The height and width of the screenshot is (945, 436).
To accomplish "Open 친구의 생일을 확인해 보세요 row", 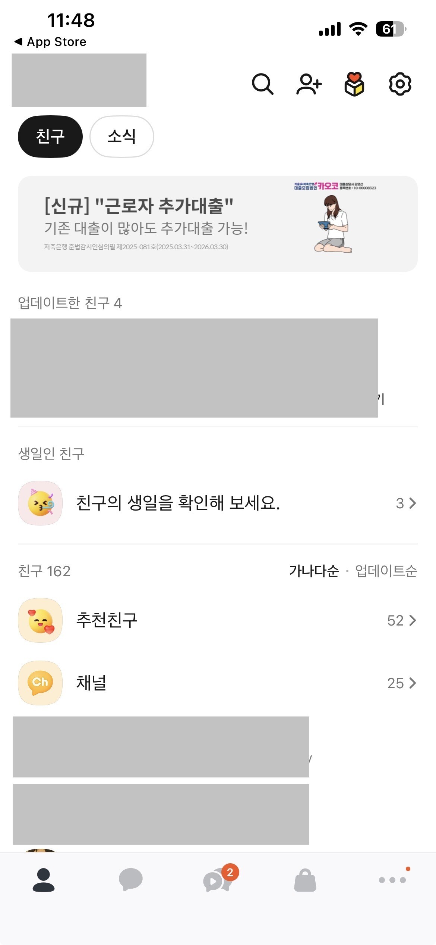I will [x=178, y=503].
